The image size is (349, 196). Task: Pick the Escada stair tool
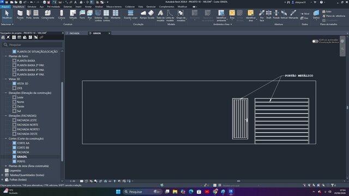(x=151, y=15)
